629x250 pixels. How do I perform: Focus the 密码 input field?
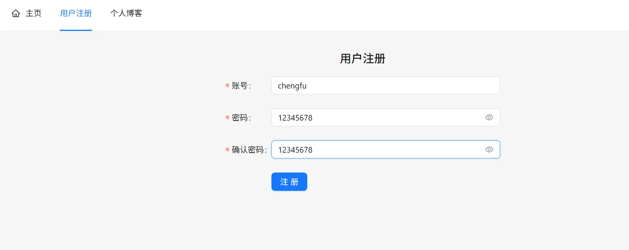[385, 118]
